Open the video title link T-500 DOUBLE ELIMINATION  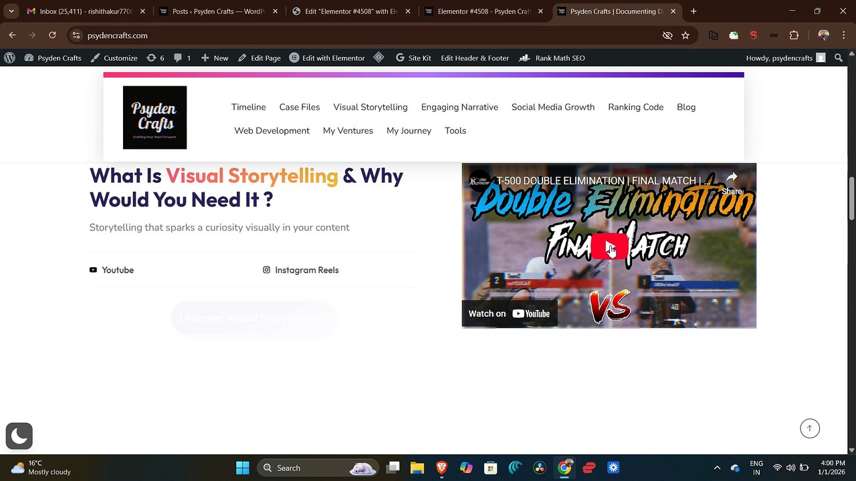tap(603, 180)
